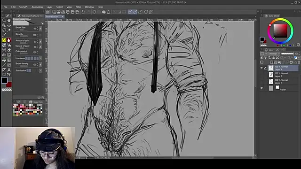The width and height of the screenshot is (301, 169).
Task: Toggle visibility eye of Layer 3
Action: 261,68
